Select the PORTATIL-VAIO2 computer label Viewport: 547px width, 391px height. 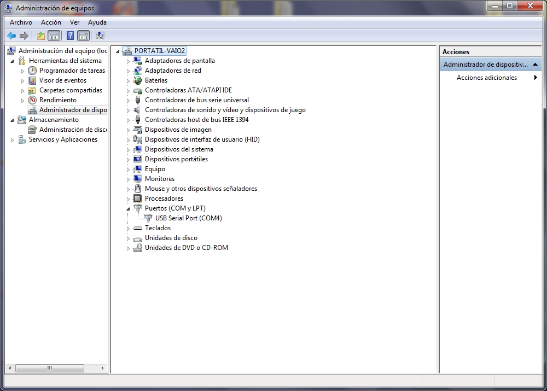pos(160,51)
